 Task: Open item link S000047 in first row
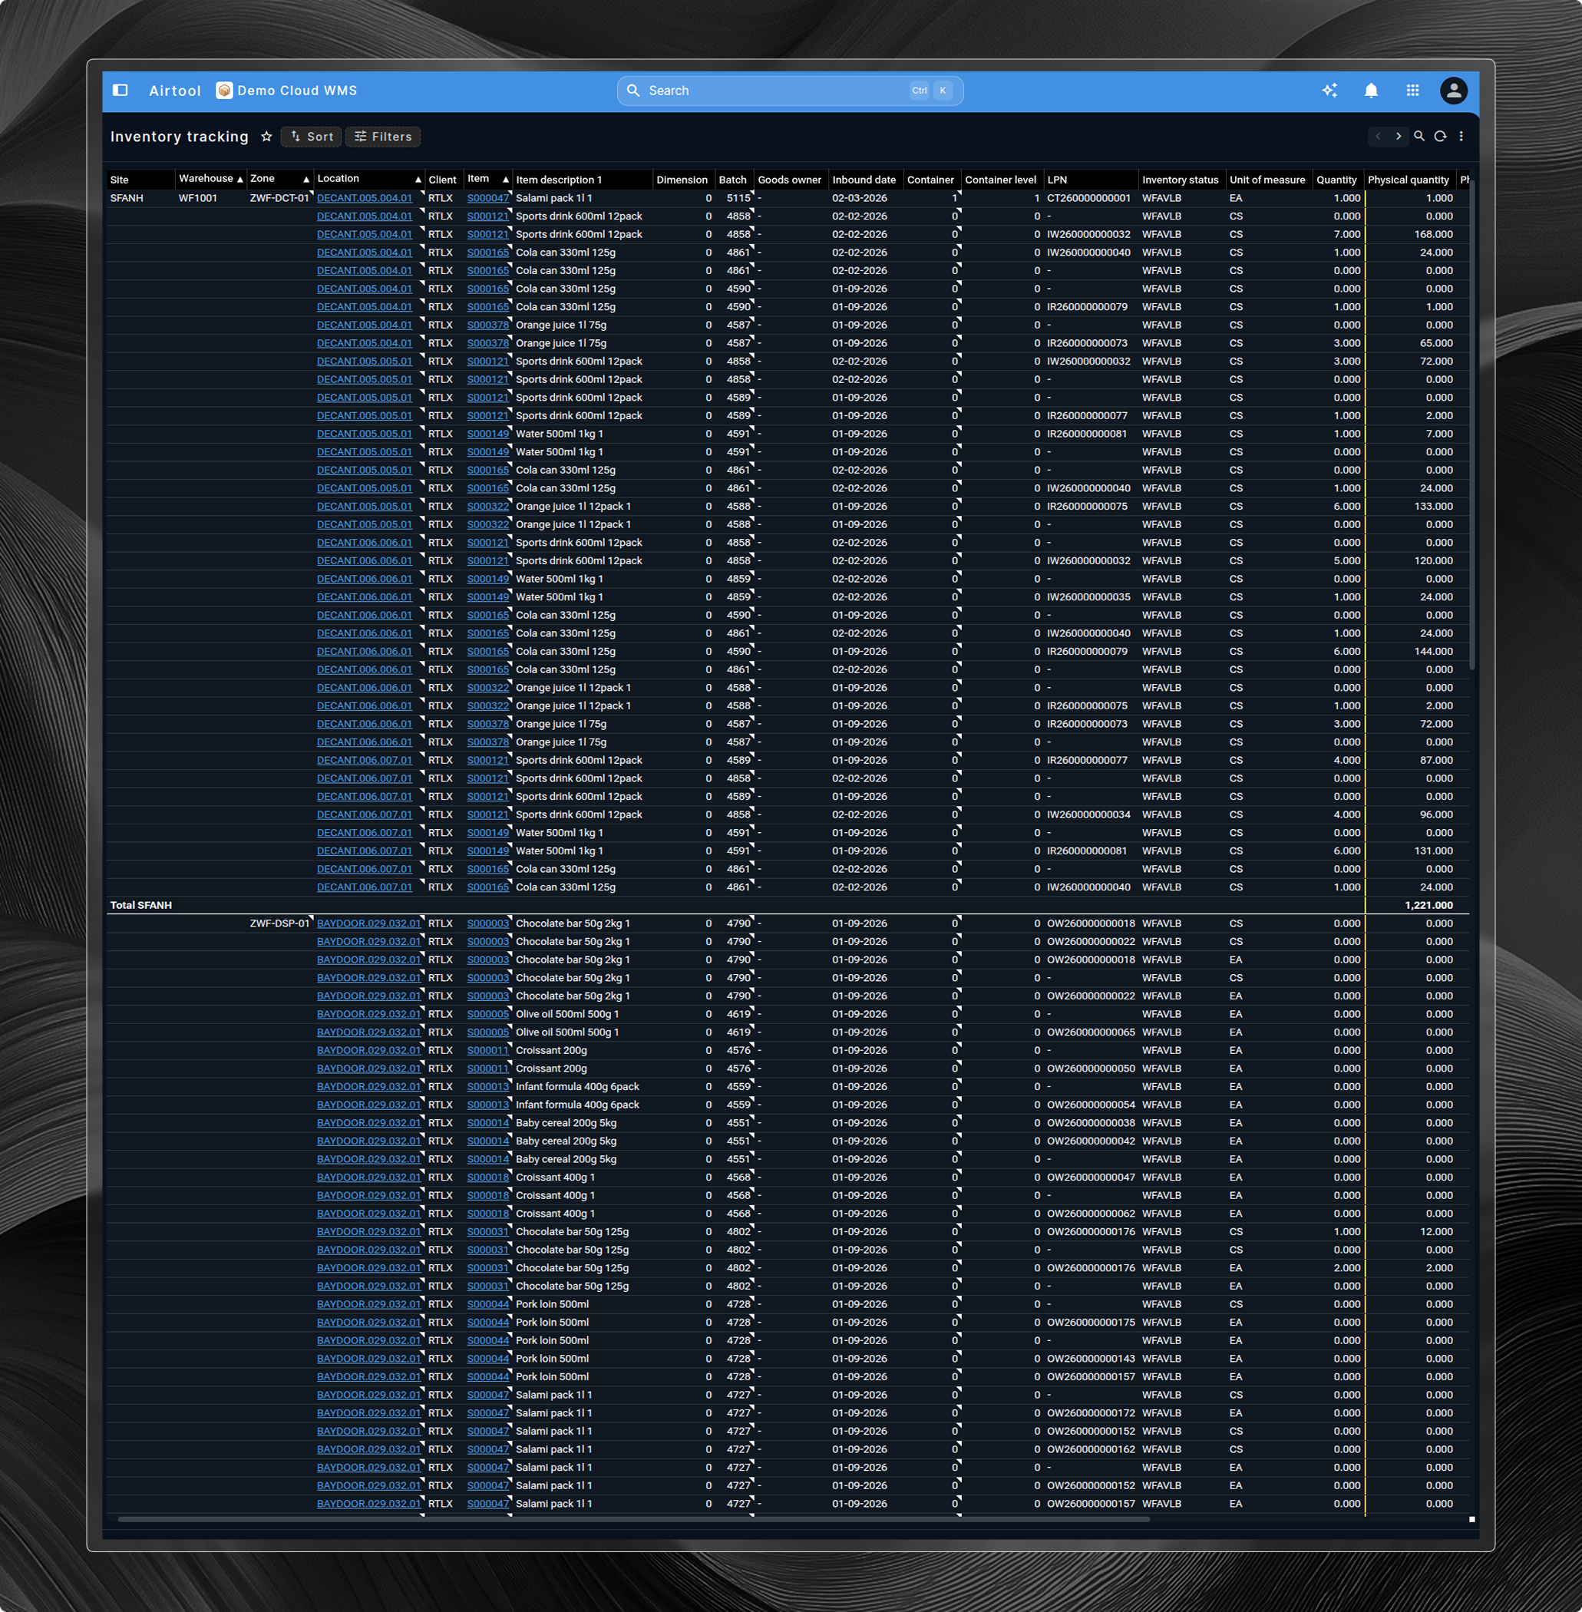[487, 198]
